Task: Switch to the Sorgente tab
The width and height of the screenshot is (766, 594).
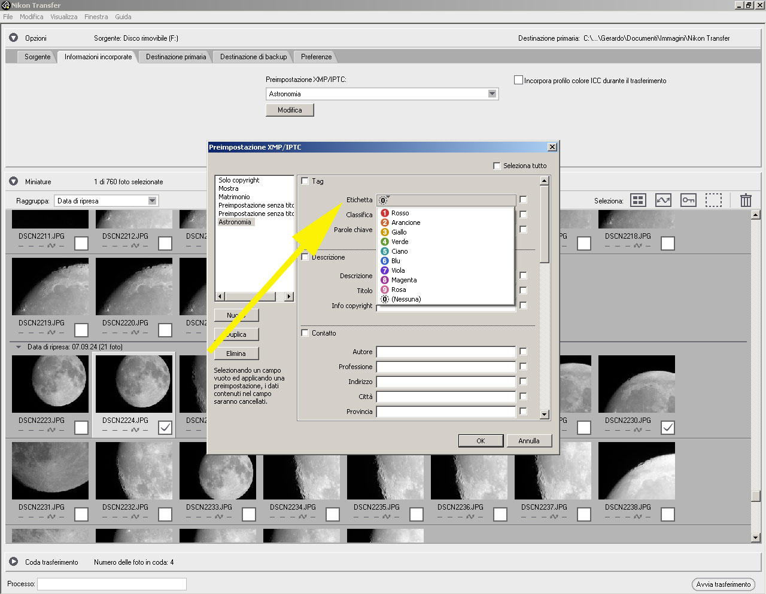Action: point(37,57)
